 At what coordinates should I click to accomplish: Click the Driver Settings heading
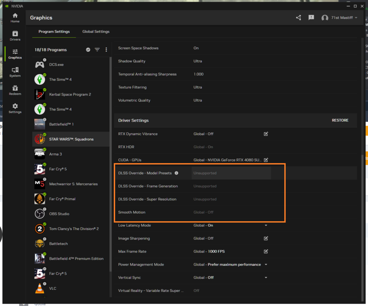click(133, 120)
